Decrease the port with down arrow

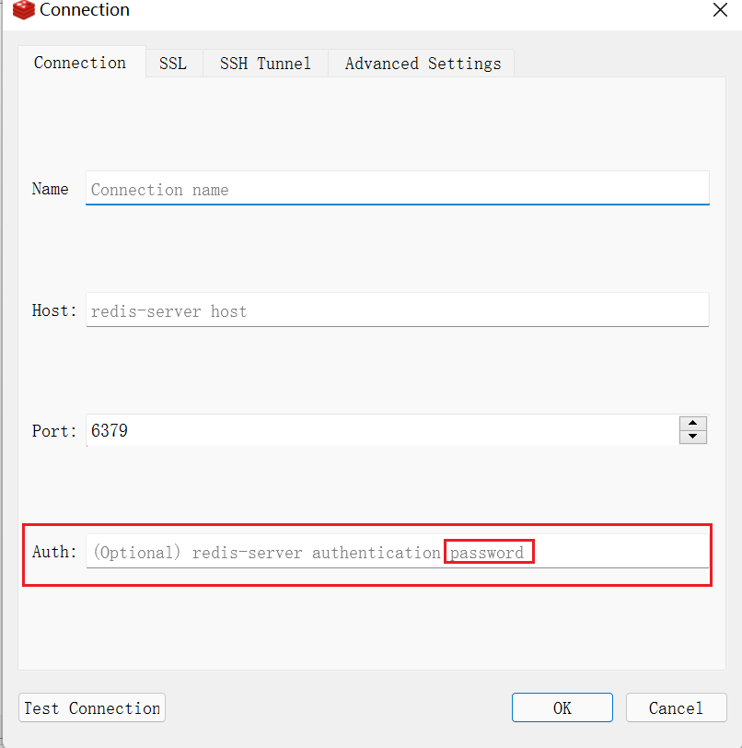pos(692,437)
